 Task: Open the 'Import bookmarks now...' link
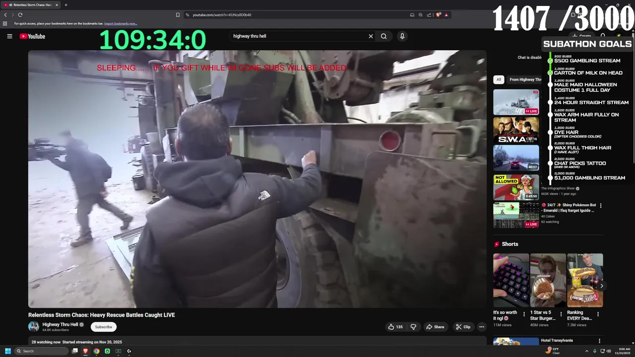coord(121,23)
